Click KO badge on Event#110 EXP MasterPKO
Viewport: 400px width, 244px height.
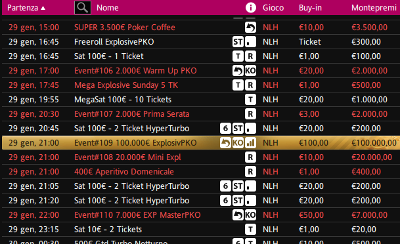tap(250, 215)
